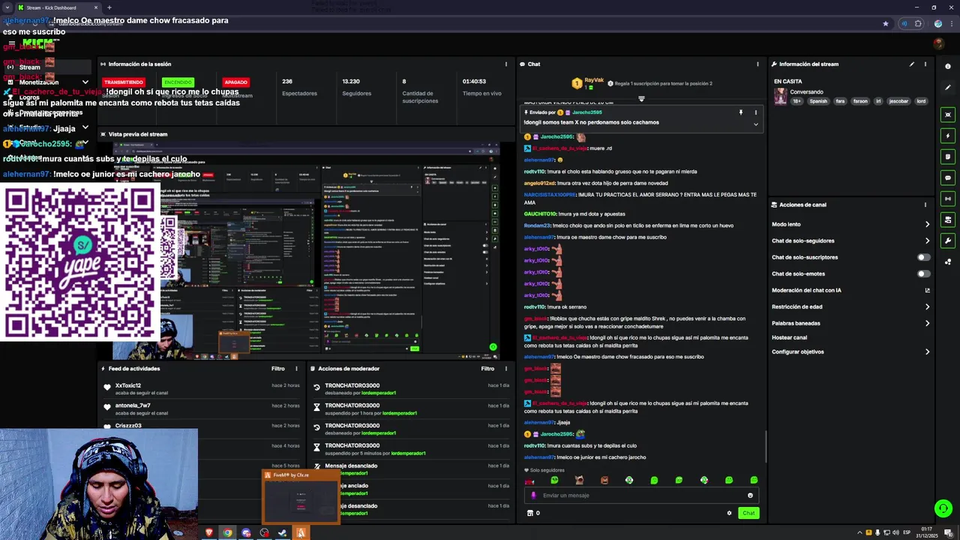
Task: Open Información del stream three-dot menu
Action: click(x=925, y=64)
